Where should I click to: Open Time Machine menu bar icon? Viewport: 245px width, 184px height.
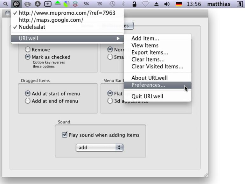pyautogui.click(x=112, y=4)
